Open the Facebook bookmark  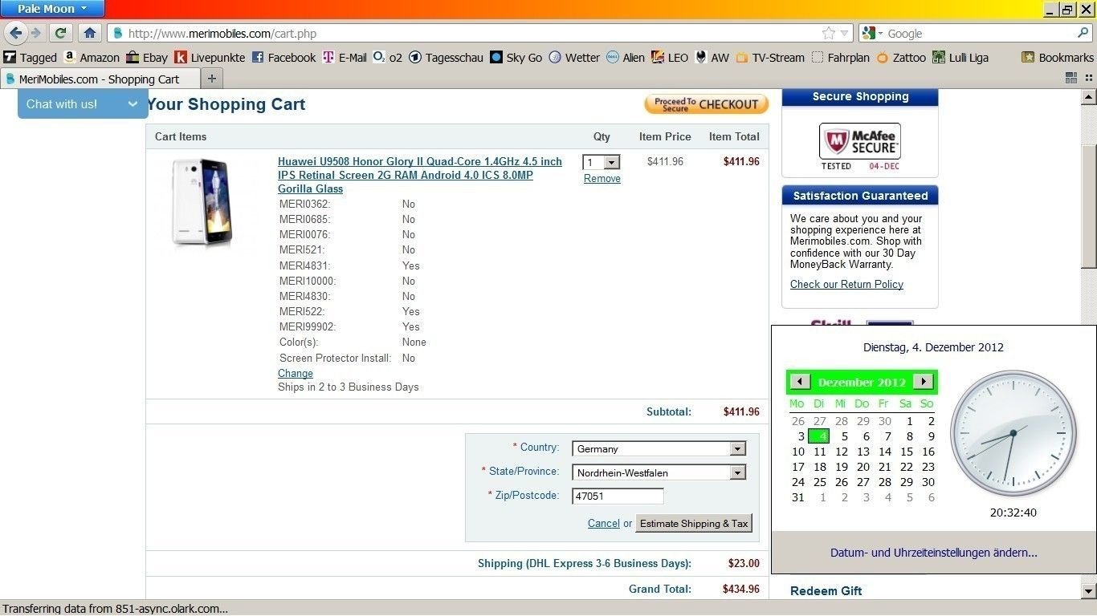click(x=283, y=57)
